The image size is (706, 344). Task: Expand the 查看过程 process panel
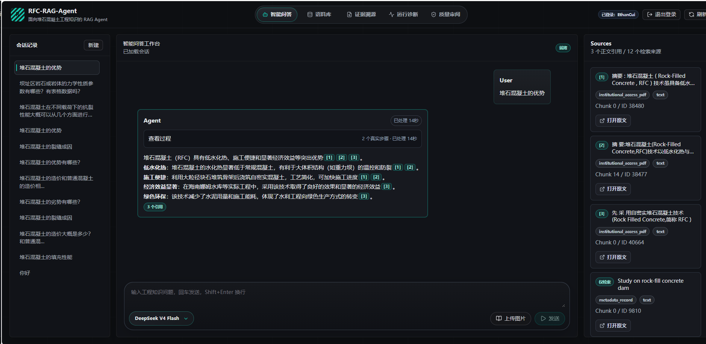click(x=282, y=139)
